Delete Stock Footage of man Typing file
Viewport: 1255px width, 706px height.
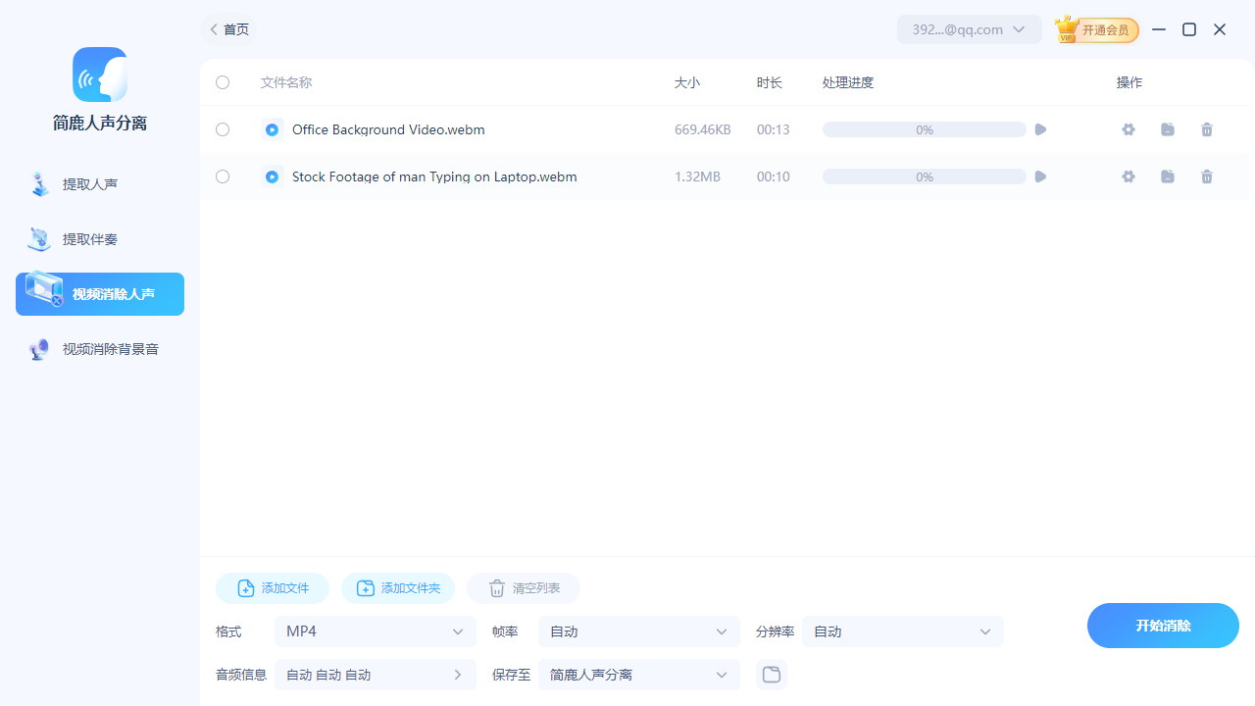click(x=1207, y=176)
